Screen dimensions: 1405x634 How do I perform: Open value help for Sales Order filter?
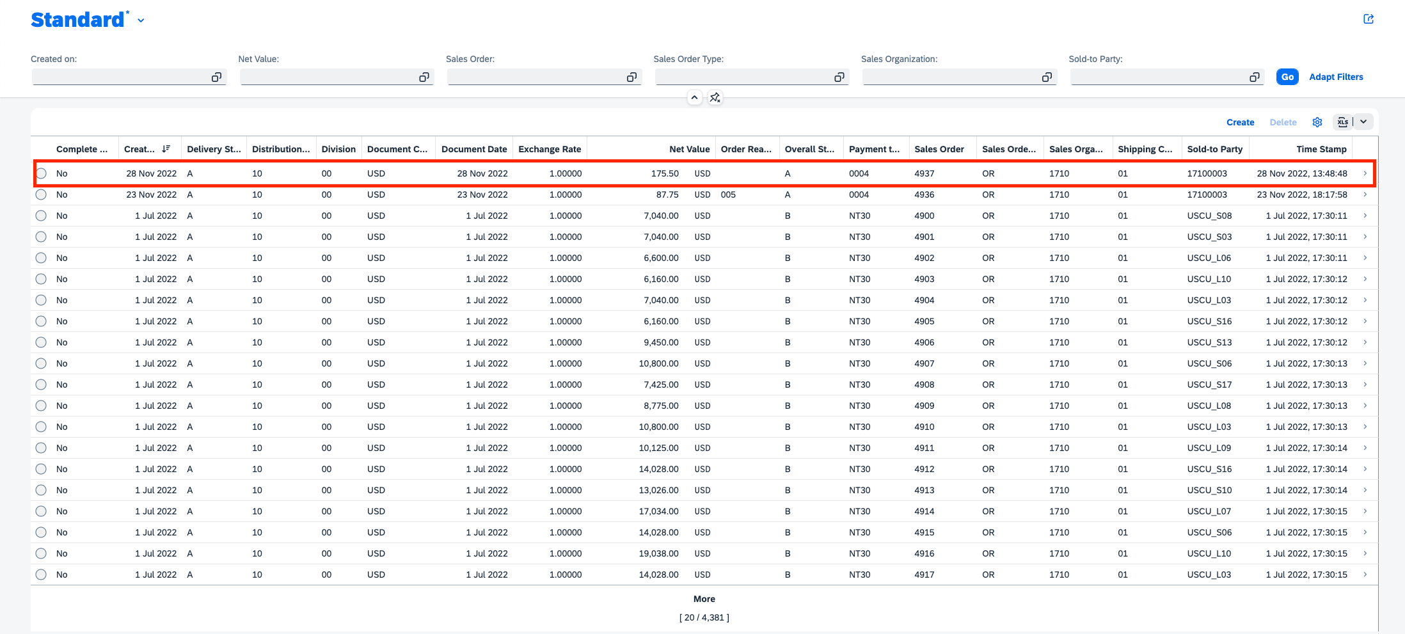coord(631,77)
